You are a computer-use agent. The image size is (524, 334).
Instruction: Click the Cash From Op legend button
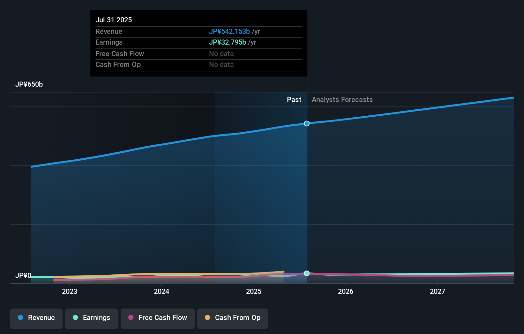tap(232, 318)
